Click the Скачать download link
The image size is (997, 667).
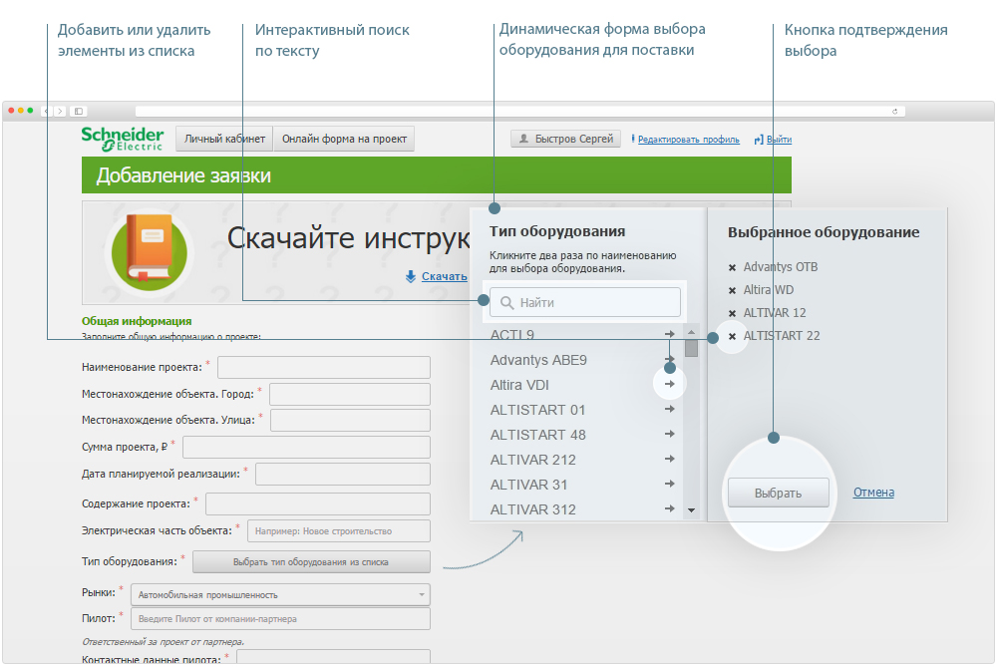pos(445,276)
